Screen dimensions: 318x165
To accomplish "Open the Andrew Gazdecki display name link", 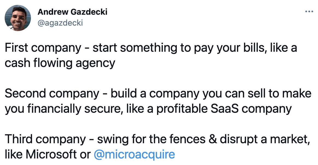I will 73,12.
